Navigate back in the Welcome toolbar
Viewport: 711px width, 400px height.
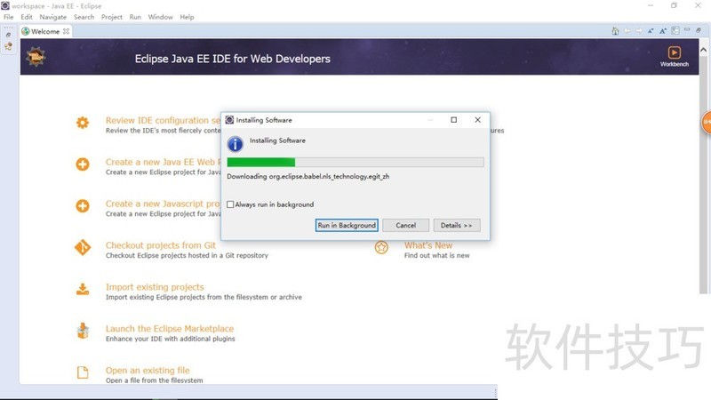pyautogui.click(x=627, y=31)
